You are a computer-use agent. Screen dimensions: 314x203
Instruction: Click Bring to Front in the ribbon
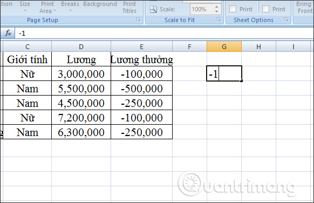[304, 7]
